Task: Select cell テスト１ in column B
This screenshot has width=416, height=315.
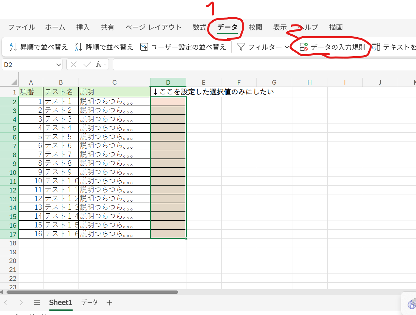Action: pyautogui.click(x=61, y=102)
